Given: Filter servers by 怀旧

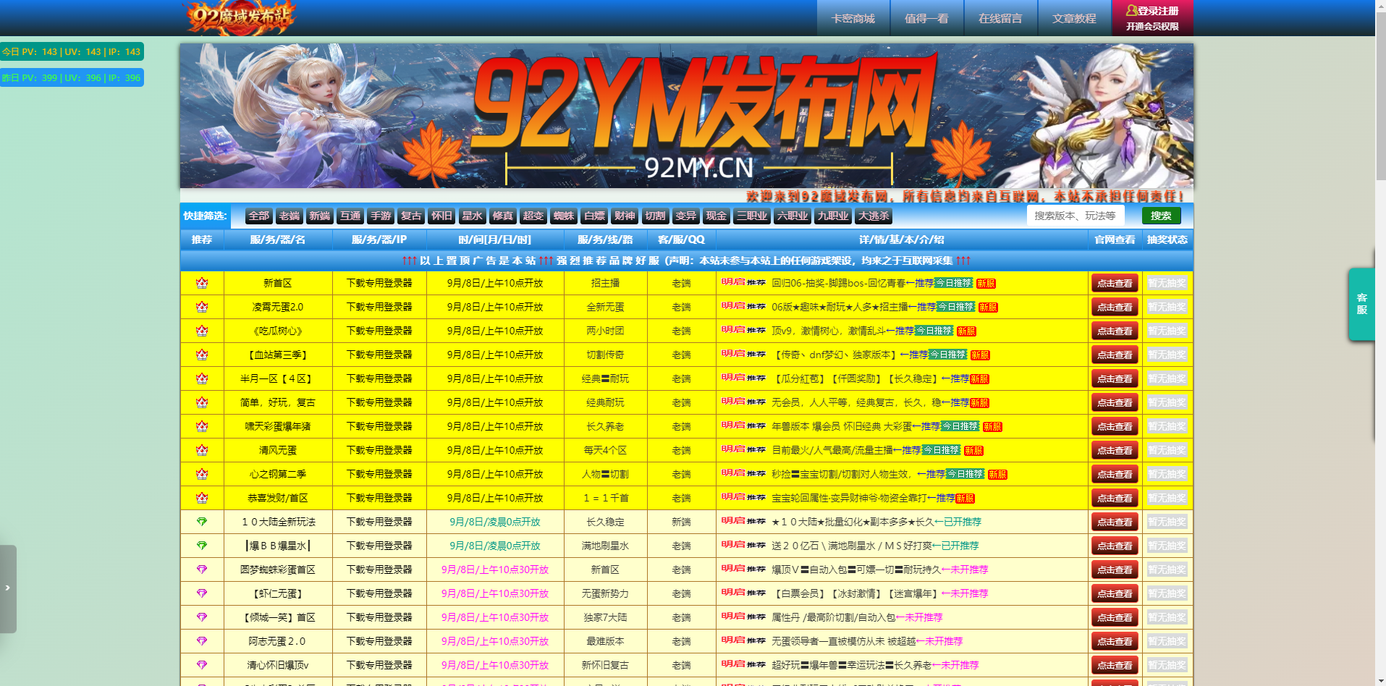Looking at the screenshot, I should (x=441, y=216).
